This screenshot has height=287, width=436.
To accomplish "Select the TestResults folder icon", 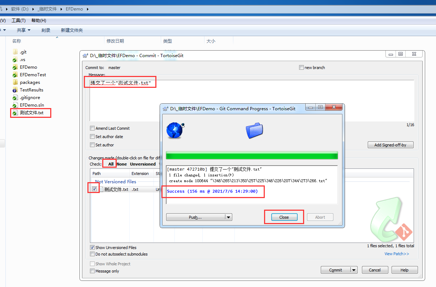I will (15, 90).
